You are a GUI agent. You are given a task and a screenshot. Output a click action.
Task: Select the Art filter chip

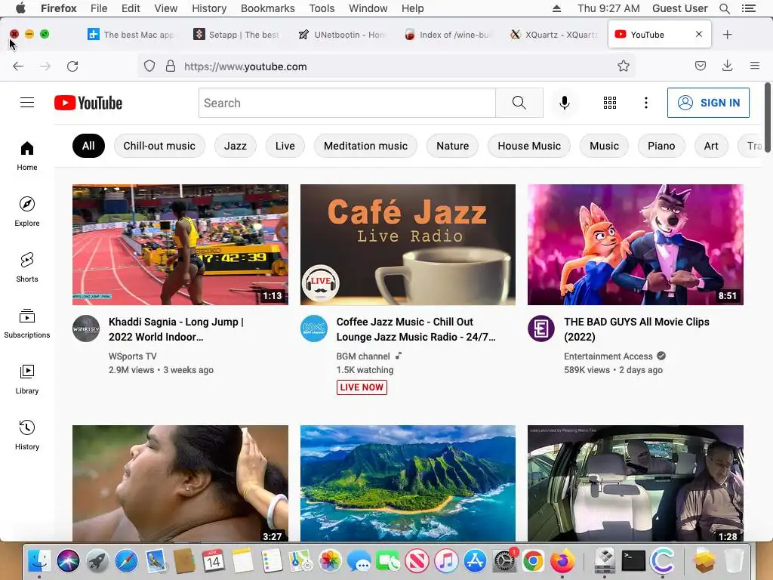[711, 146]
